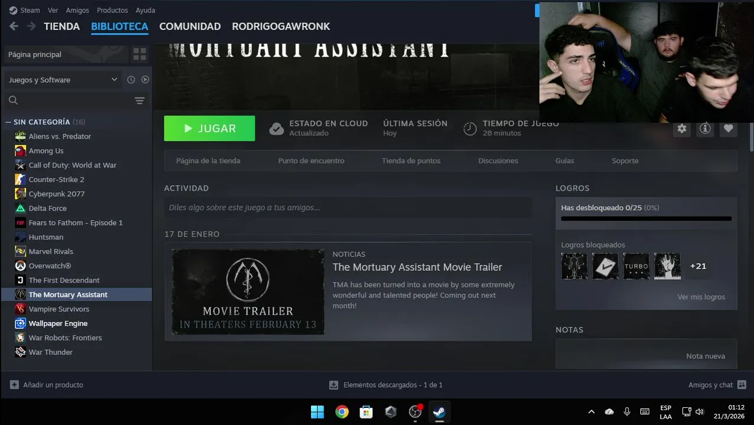Go to COMUNIDAD tab

point(190,27)
